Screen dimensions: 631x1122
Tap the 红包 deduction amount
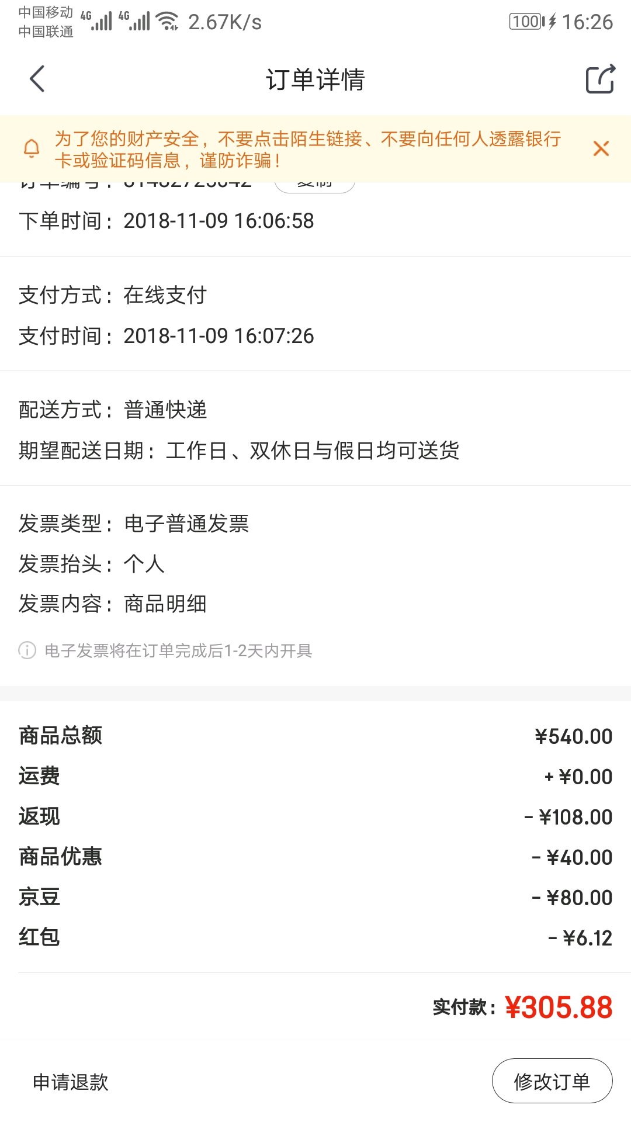pyautogui.click(x=580, y=938)
